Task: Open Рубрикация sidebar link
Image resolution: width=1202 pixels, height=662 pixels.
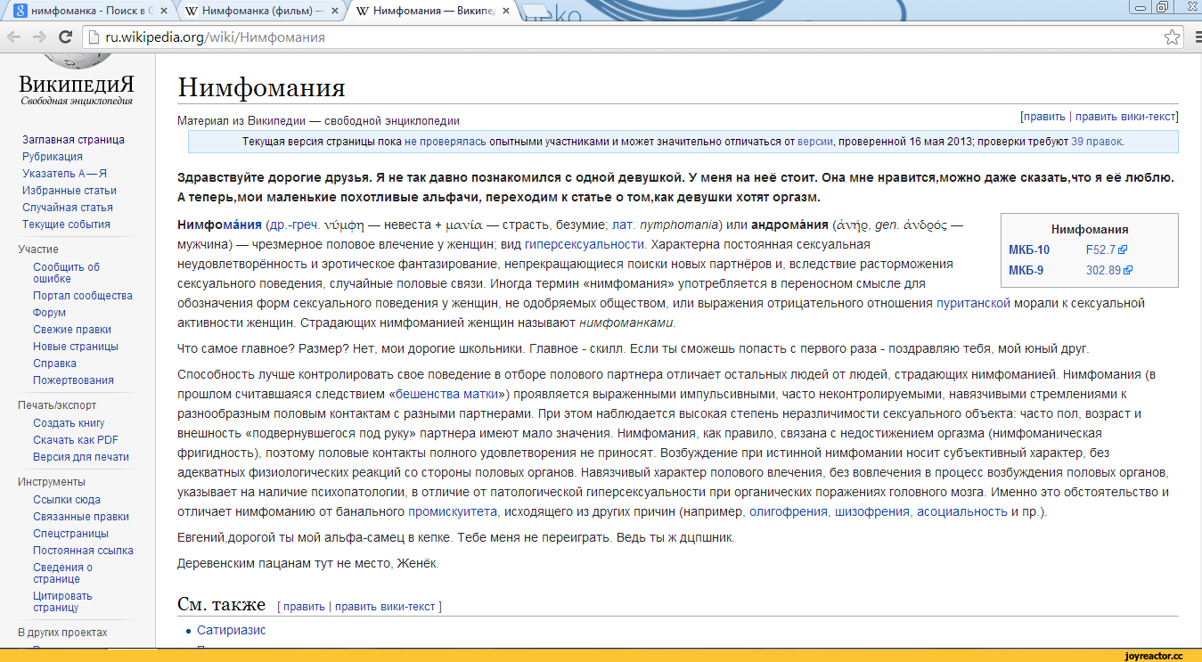Action: pyautogui.click(x=53, y=157)
